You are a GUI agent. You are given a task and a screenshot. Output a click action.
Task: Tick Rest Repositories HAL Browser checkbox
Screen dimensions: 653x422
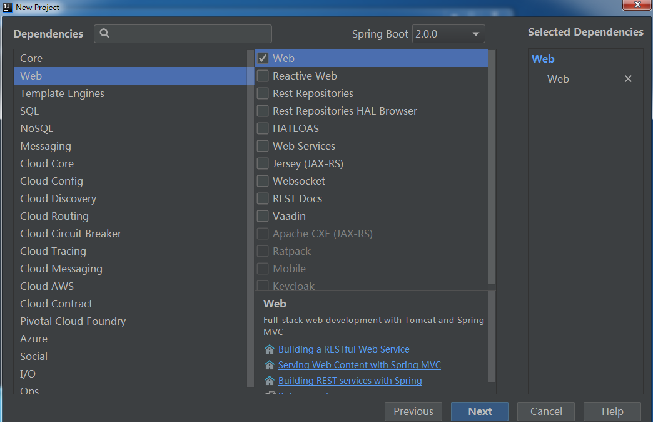pyautogui.click(x=262, y=111)
